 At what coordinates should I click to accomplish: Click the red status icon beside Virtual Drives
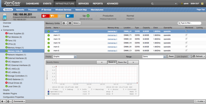[6, 83]
